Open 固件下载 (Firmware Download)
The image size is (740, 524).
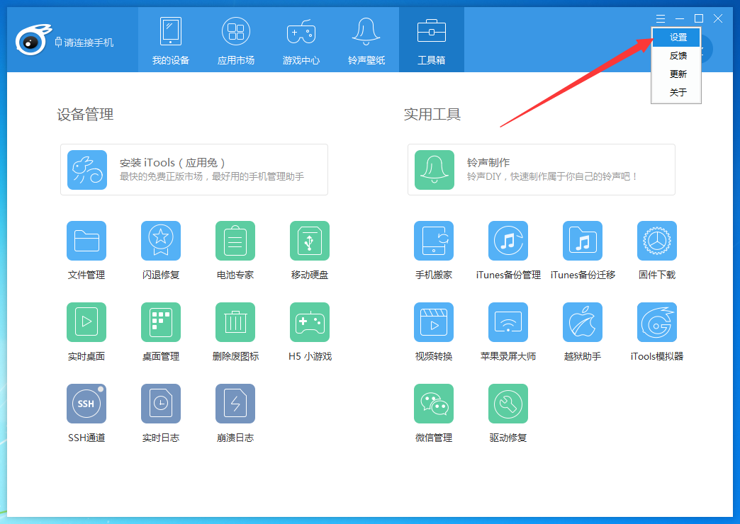click(656, 249)
